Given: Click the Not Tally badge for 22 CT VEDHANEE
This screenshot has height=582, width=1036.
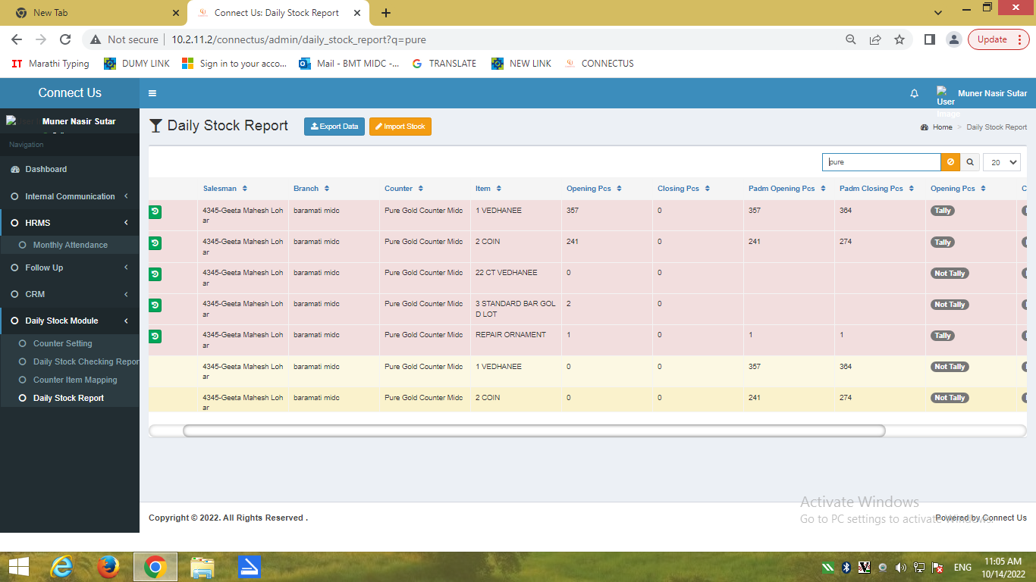Looking at the screenshot, I should point(950,274).
